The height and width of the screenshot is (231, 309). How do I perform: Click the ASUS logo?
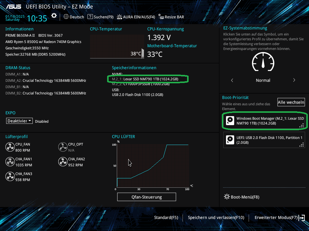click(13, 7)
